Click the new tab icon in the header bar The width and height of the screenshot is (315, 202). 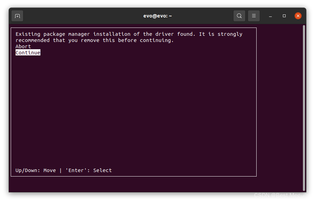(x=17, y=15)
